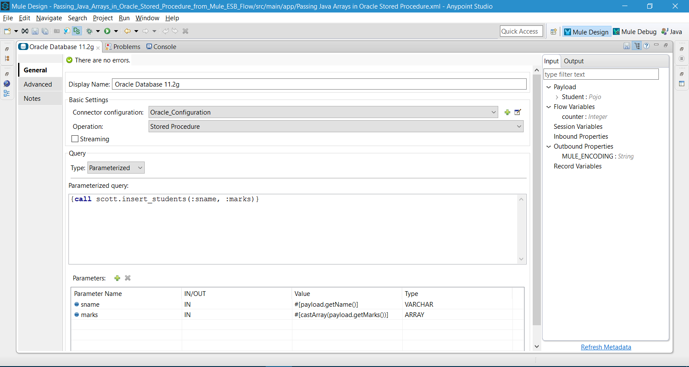The height and width of the screenshot is (367, 689).
Task: Select the Session Variables tree item
Action: [x=578, y=127]
